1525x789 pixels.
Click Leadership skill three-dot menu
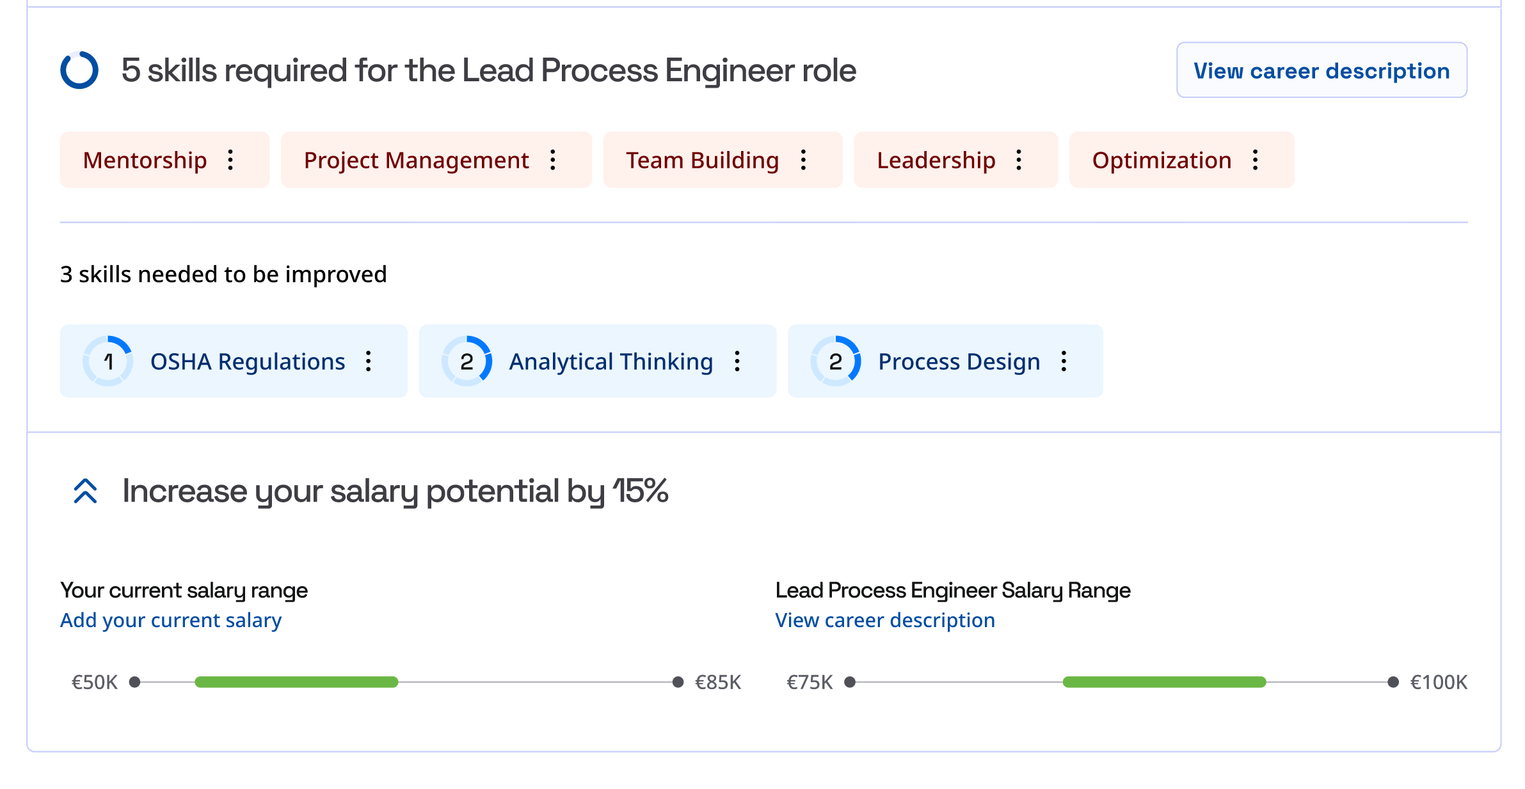pos(1019,160)
